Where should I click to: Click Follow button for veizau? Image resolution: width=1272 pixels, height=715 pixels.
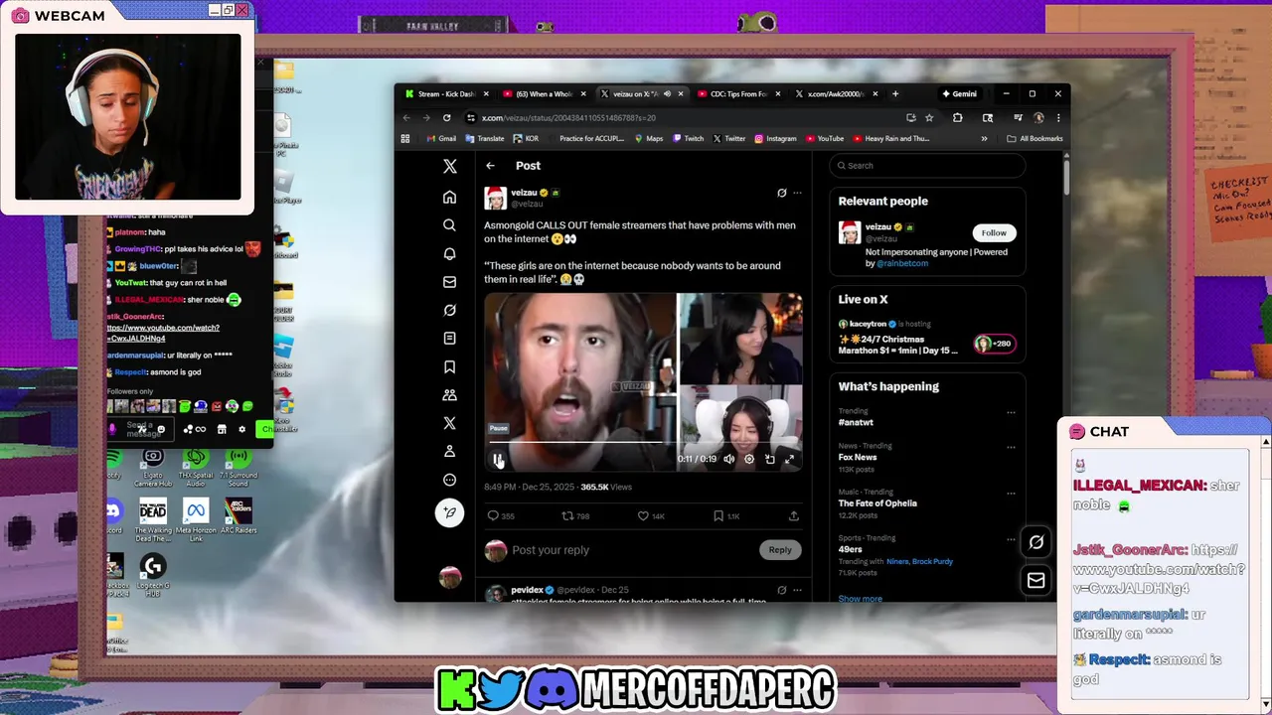tap(994, 232)
